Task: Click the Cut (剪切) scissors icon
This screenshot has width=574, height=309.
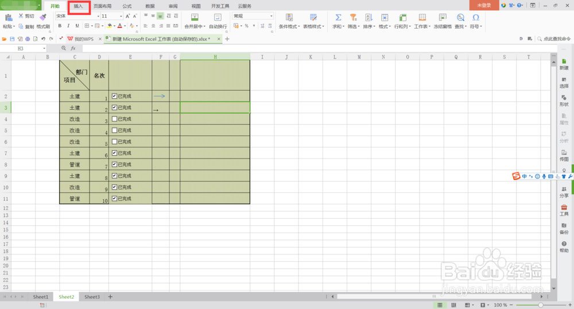Action: 21,16
